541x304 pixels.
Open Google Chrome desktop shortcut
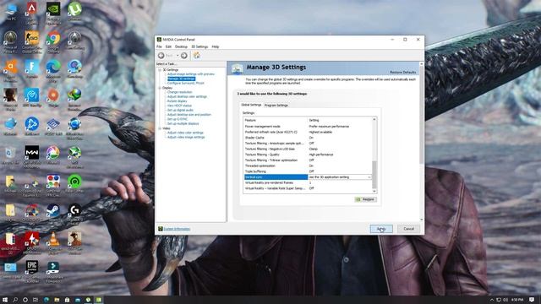click(x=53, y=41)
